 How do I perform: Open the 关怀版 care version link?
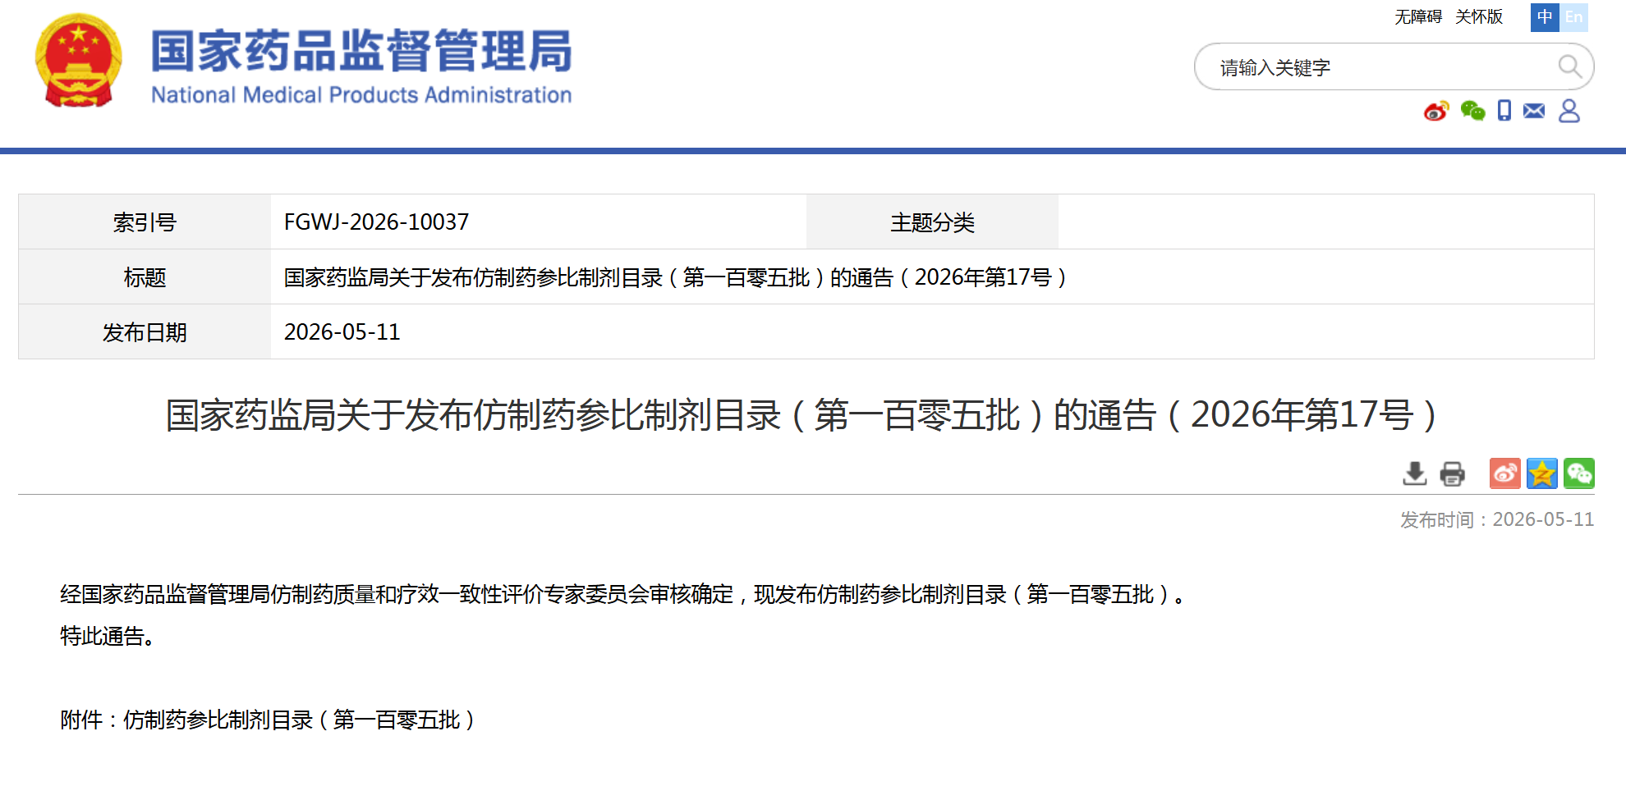click(x=1478, y=17)
